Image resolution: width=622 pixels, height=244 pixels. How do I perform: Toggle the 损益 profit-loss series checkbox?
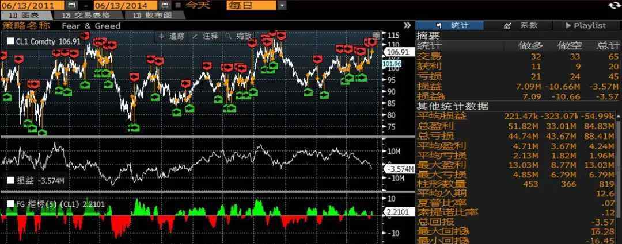point(10,181)
